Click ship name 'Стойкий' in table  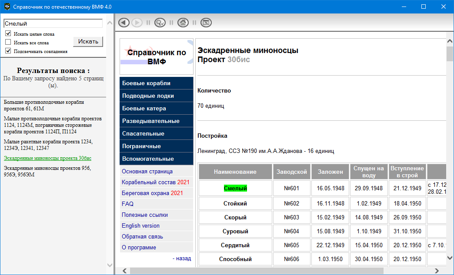click(235, 204)
